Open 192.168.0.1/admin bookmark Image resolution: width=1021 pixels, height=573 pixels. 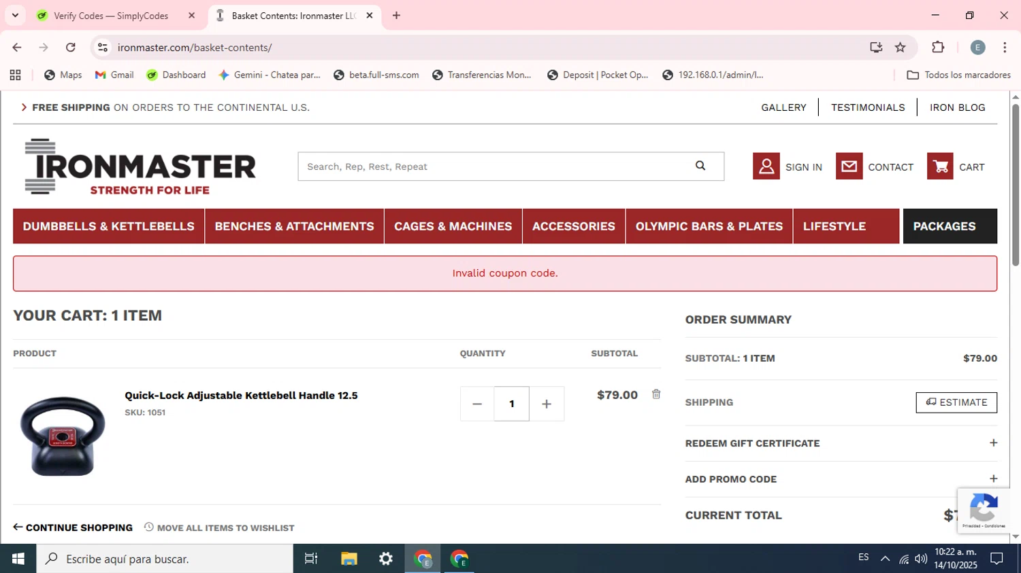pyautogui.click(x=713, y=75)
